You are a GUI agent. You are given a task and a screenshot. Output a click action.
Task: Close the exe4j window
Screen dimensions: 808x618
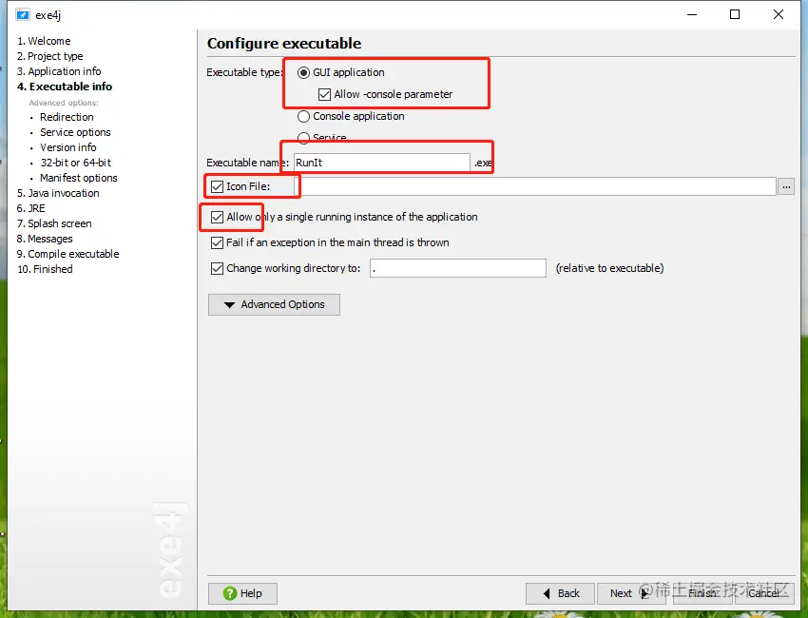click(x=779, y=14)
